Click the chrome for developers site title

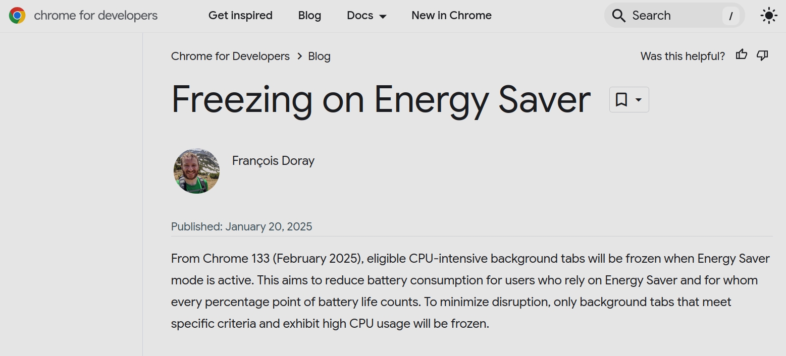click(96, 16)
